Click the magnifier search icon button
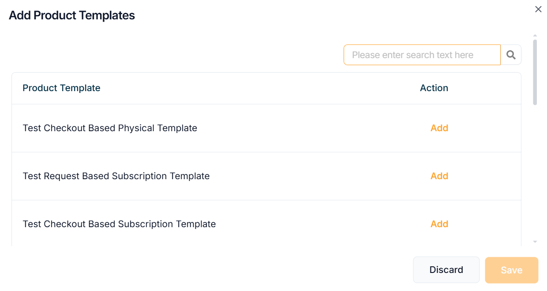 click(x=511, y=55)
